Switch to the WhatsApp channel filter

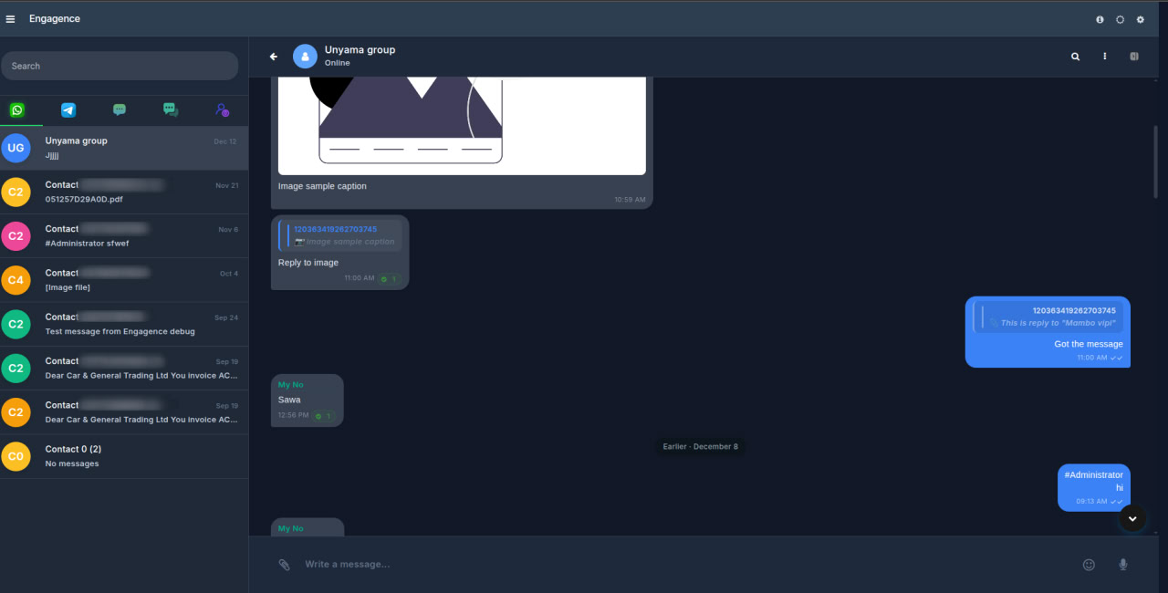click(x=17, y=109)
